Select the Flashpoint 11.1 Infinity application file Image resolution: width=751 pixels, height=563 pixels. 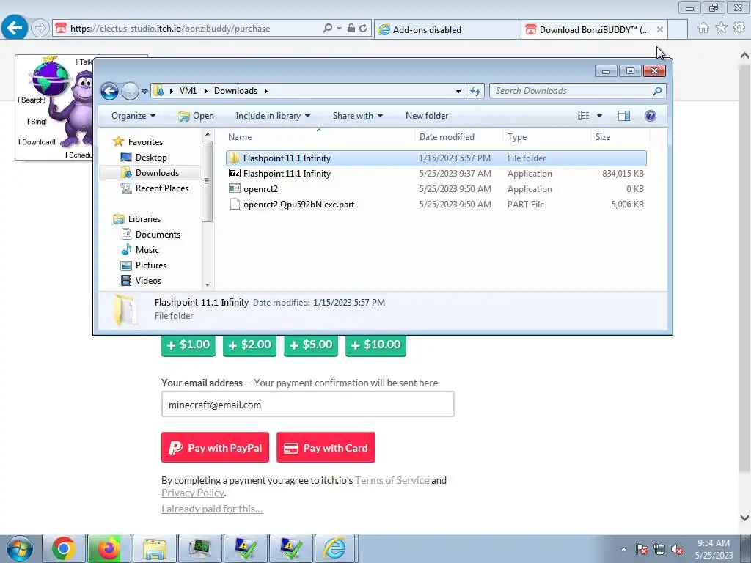(436, 174)
